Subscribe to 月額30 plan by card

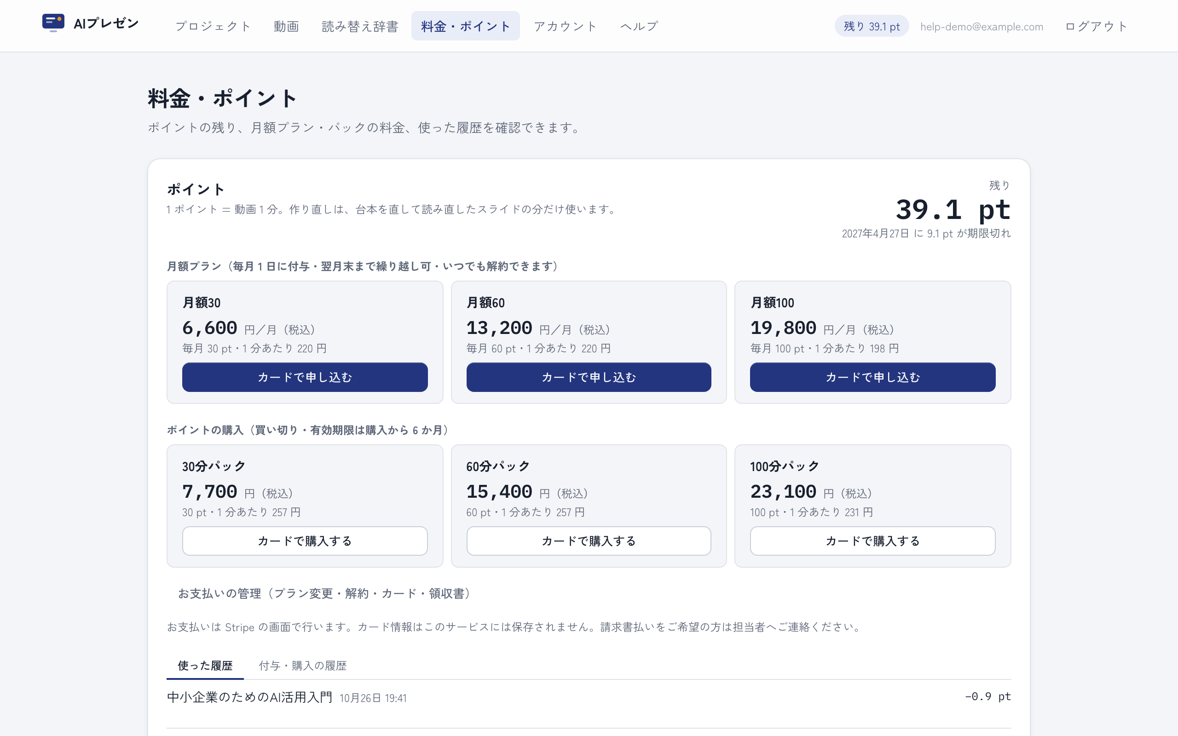pyautogui.click(x=305, y=377)
